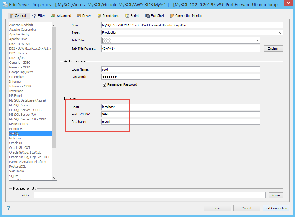Click into the Port input field

(181, 114)
